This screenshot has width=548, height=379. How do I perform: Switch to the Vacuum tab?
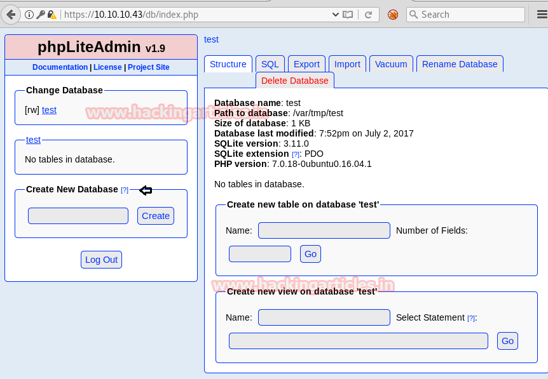pos(391,64)
